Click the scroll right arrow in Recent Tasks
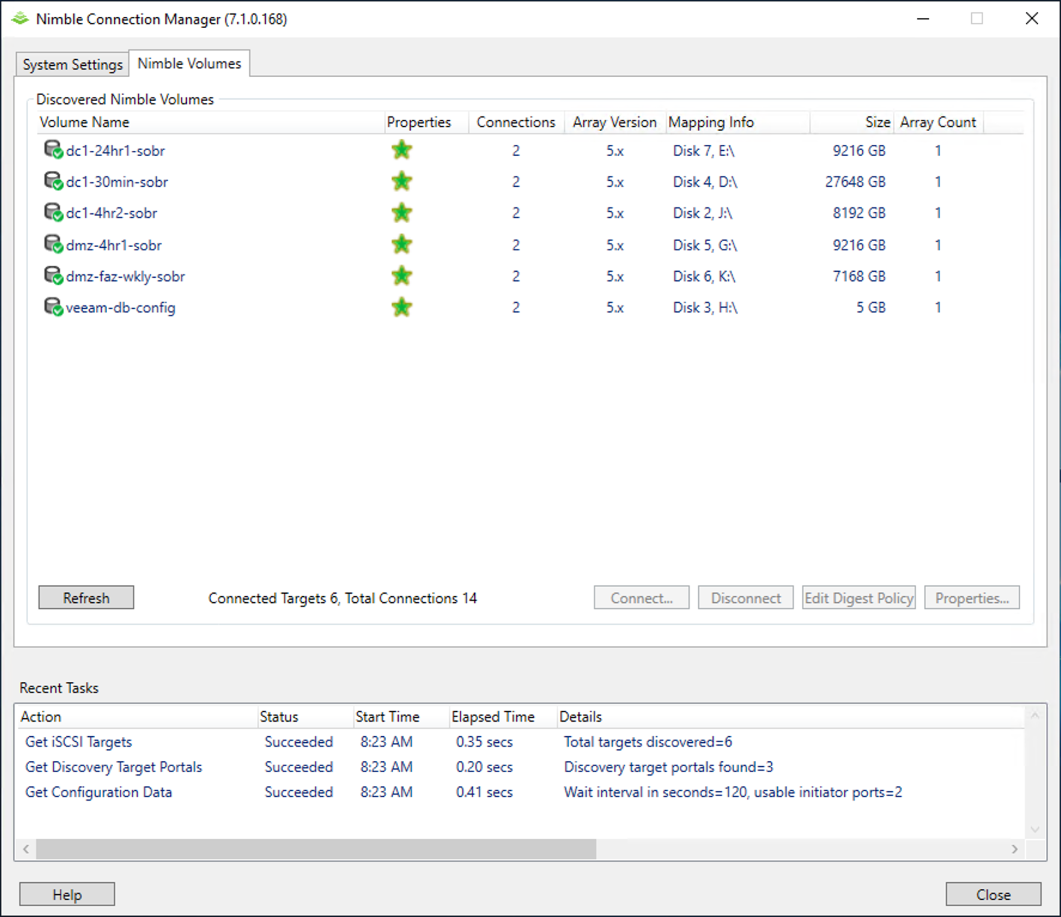Screen dimensions: 1061x917 [x=1015, y=849]
